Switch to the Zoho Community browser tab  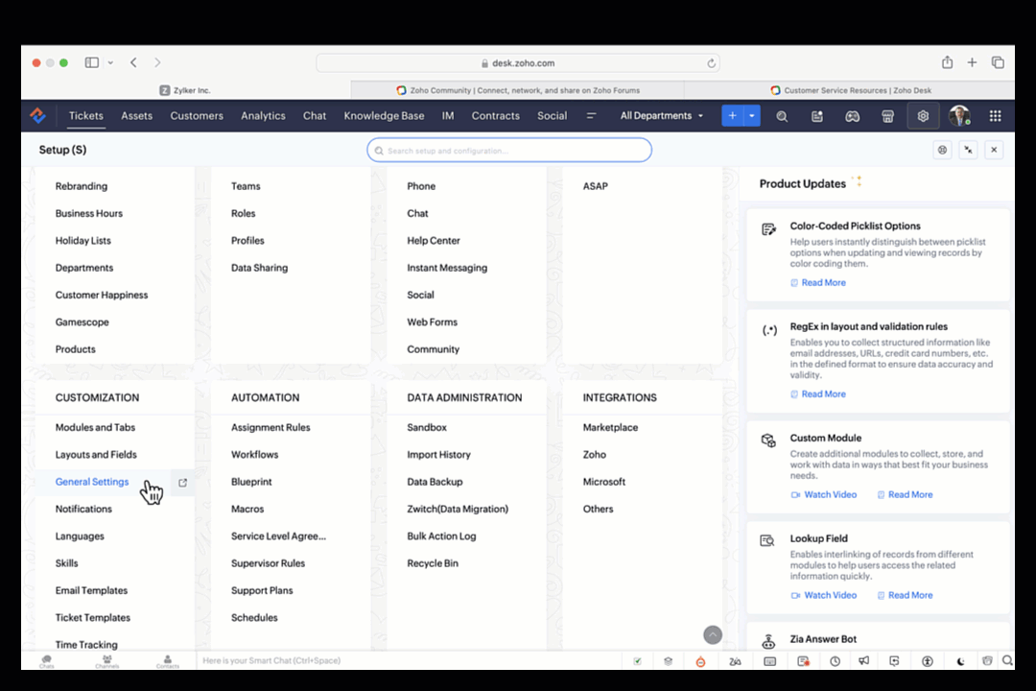(x=518, y=90)
